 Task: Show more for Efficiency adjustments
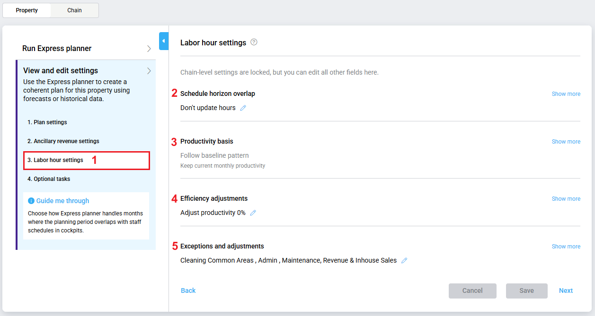click(566, 199)
